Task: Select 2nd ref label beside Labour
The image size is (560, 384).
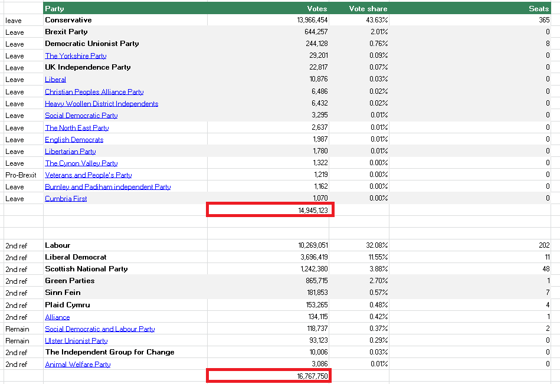Action: click(x=24, y=245)
